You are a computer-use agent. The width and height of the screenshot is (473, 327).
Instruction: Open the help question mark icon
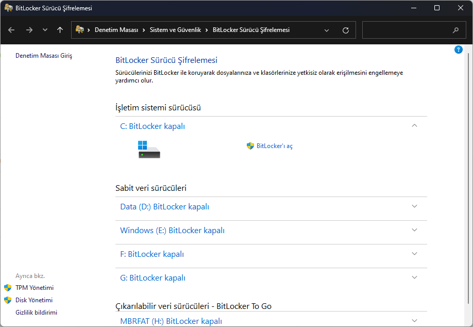coord(459,50)
